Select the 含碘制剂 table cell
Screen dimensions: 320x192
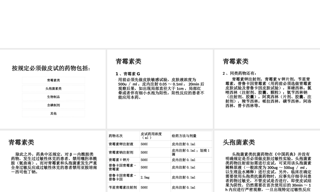tap(53, 105)
